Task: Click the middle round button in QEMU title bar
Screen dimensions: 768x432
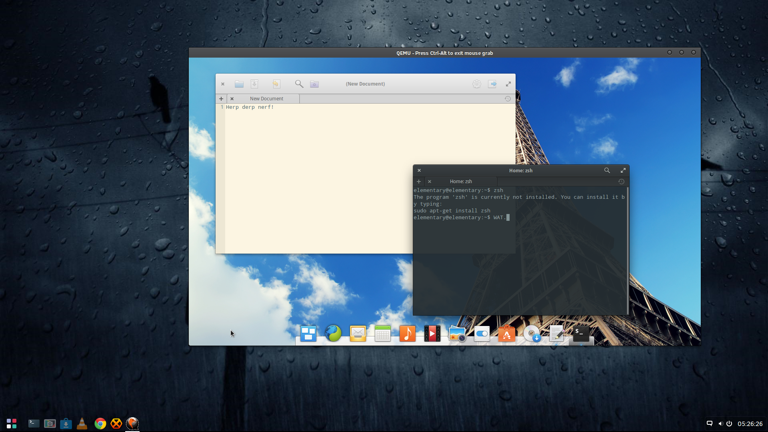Action: (x=682, y=52)
